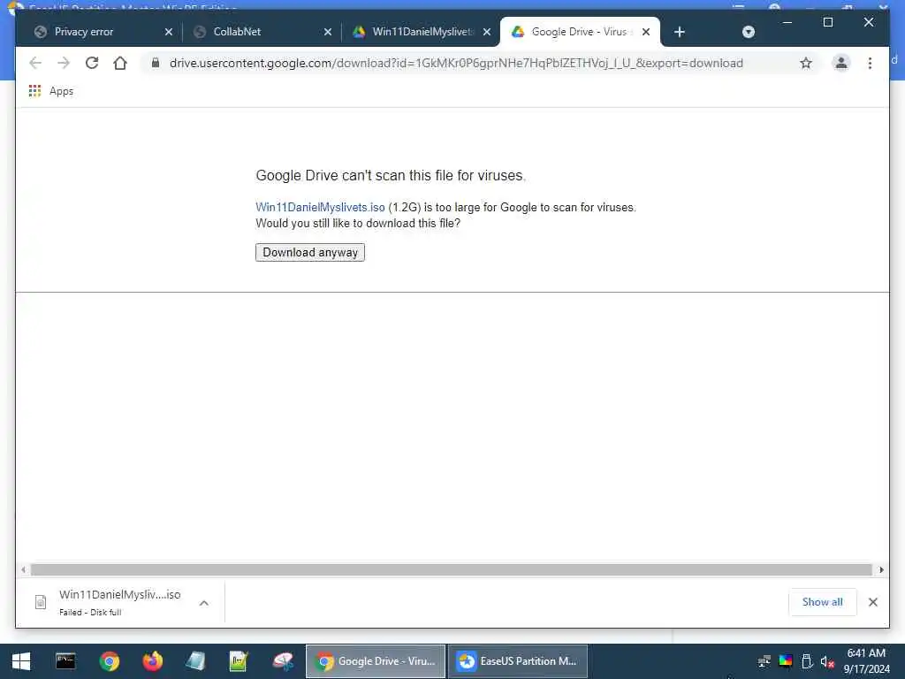Open the home page
Viewport: 905px width, 679px height.
120,63
